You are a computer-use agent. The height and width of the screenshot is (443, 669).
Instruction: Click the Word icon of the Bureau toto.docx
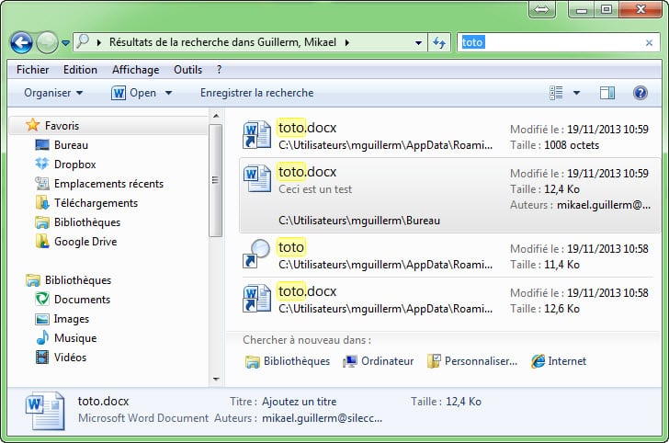(x=257, y=178)
